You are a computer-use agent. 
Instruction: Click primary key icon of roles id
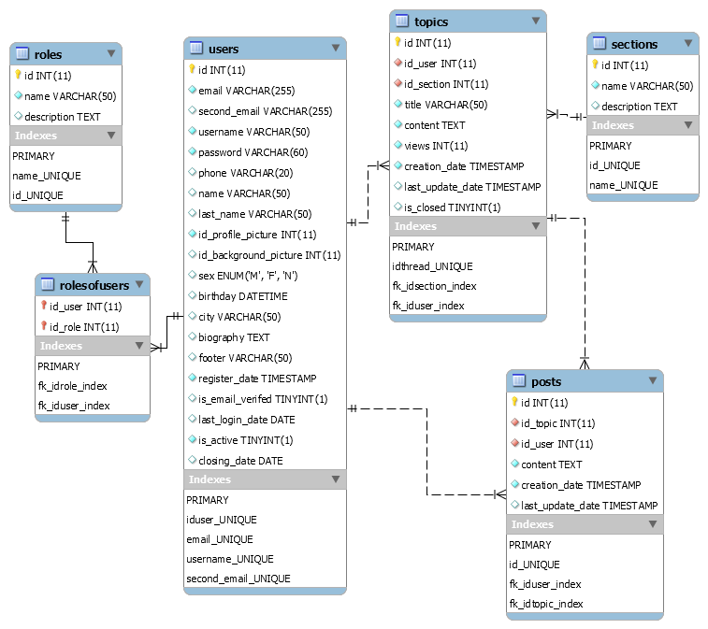tap(18, 75)
